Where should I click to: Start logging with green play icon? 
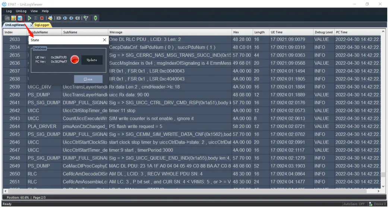tap(29, 18)
